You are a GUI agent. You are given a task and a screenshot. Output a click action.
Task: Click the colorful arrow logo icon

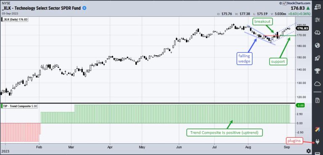coord(317,129)
